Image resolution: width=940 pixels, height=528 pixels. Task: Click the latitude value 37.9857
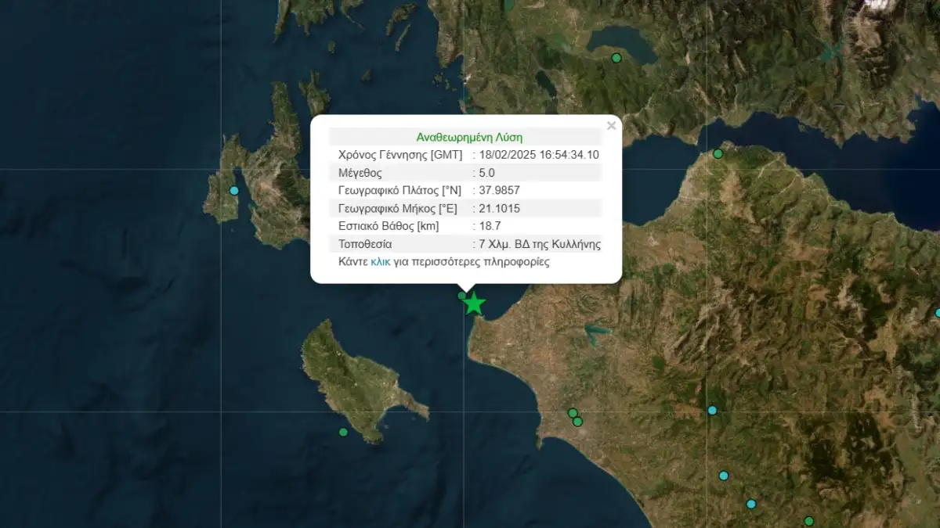tap(501, 191)
